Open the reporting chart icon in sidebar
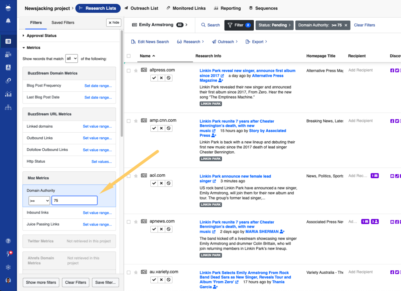Image resolution: width=401 pixels, height=291 pixels. (8, 94)
